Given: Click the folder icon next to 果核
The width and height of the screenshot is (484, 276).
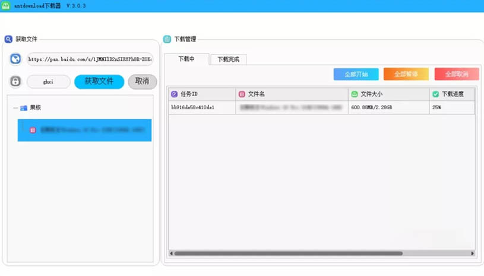Looking at the screenshot, I should tap(24, 108).
